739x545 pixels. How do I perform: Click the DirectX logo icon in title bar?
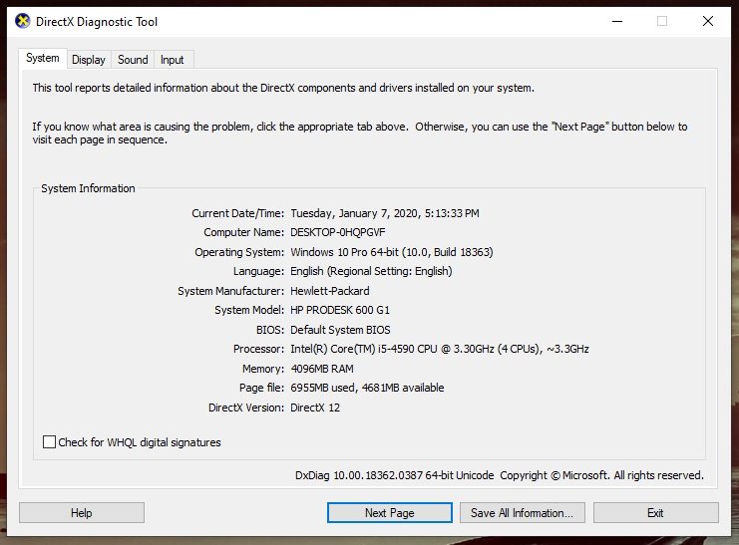[23, 21]
